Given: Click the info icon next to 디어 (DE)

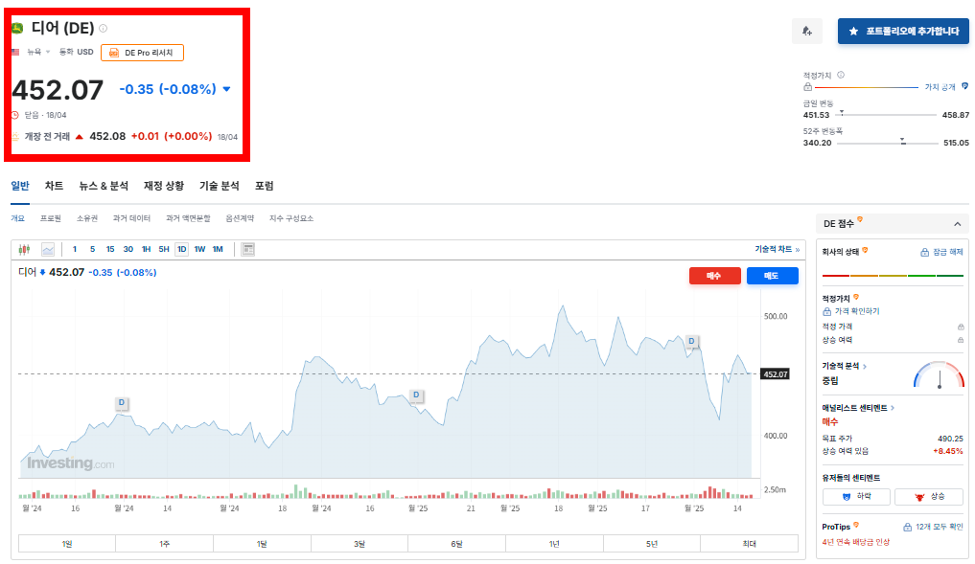Looking at the screenshot, I should [104, 28].
